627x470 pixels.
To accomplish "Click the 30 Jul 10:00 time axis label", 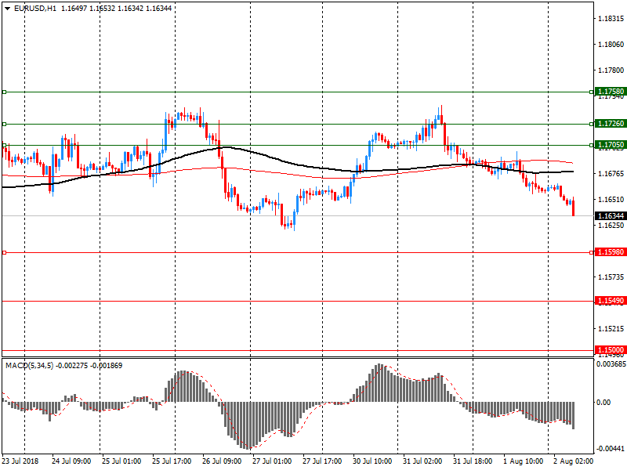I will (x=372, y=461).
